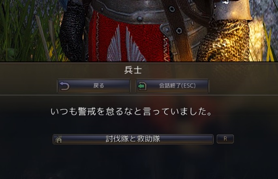Click the curved back arrow icon
Viewport: 278px width, 179px height.
pyautogui.click(x=64, y=86)
